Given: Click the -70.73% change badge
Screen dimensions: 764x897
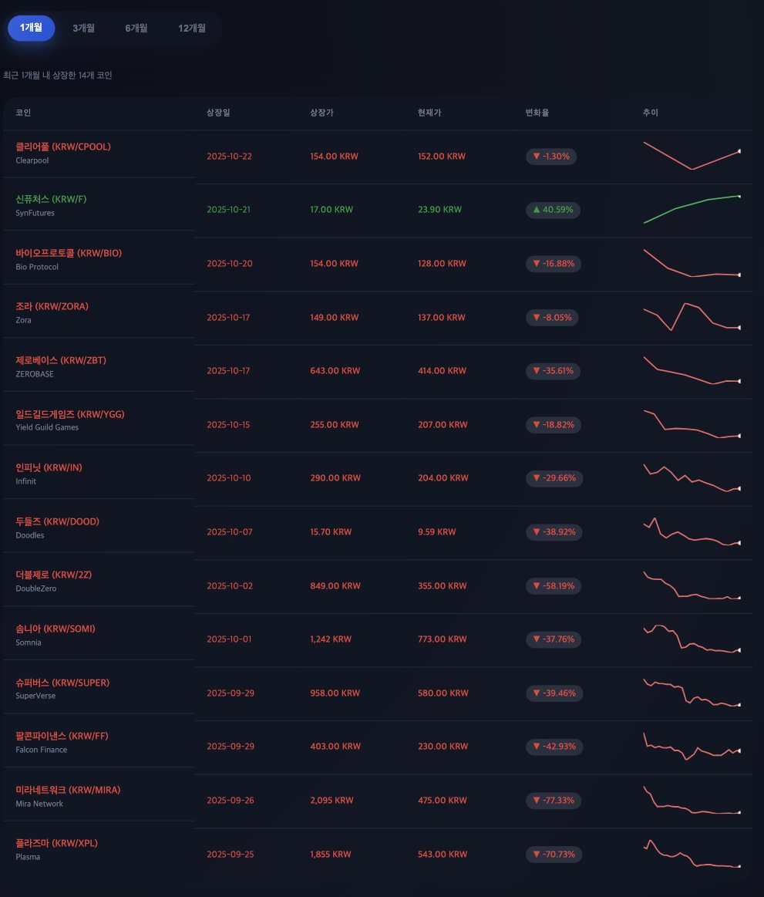Looking at the screenshot, I should 554,854.
